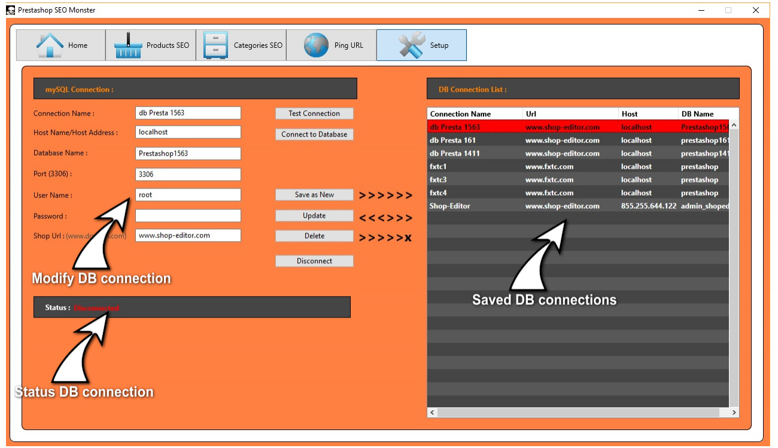The width and height of the screenshot is (778, 448).
Task: Click the admin_shoped DB name cell
Action: [x=705, y=206]
